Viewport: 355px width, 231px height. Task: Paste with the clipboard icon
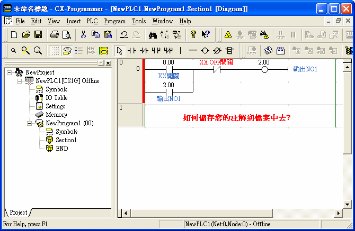pos(108,34)
